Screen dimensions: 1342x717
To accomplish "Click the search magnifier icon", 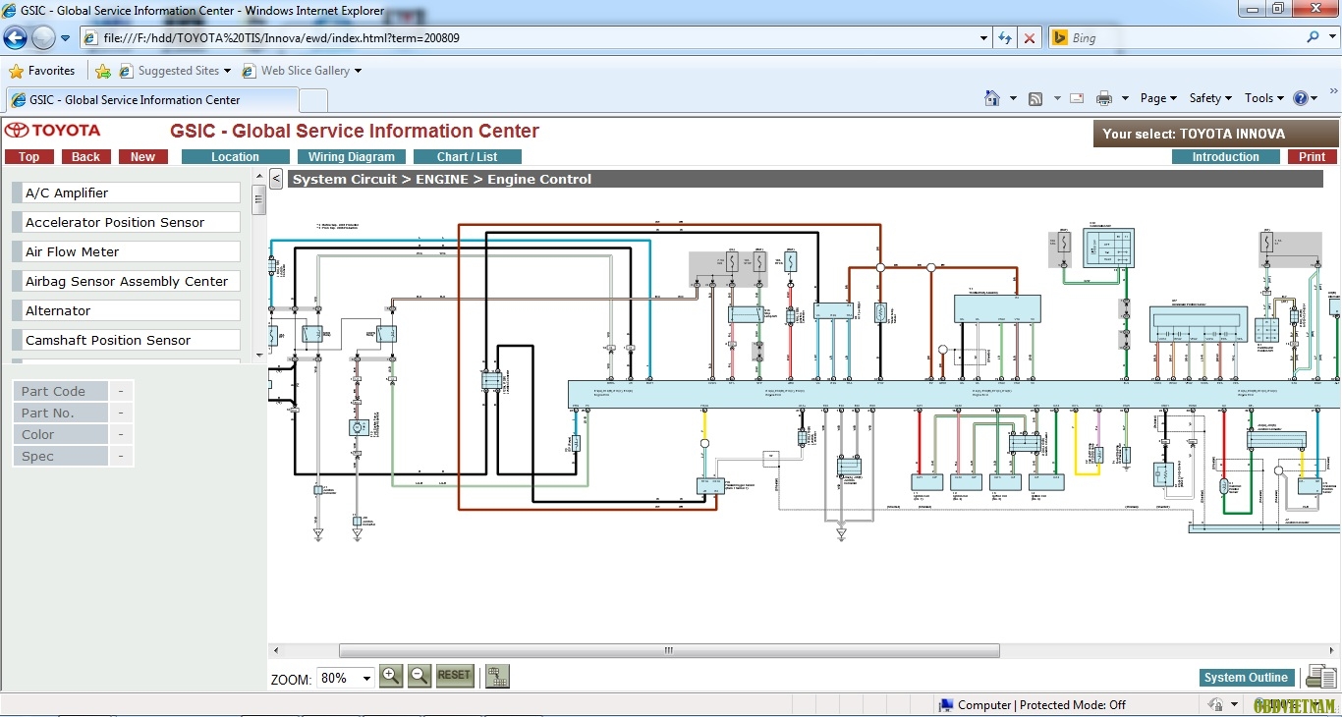I will click(1314, 37).
